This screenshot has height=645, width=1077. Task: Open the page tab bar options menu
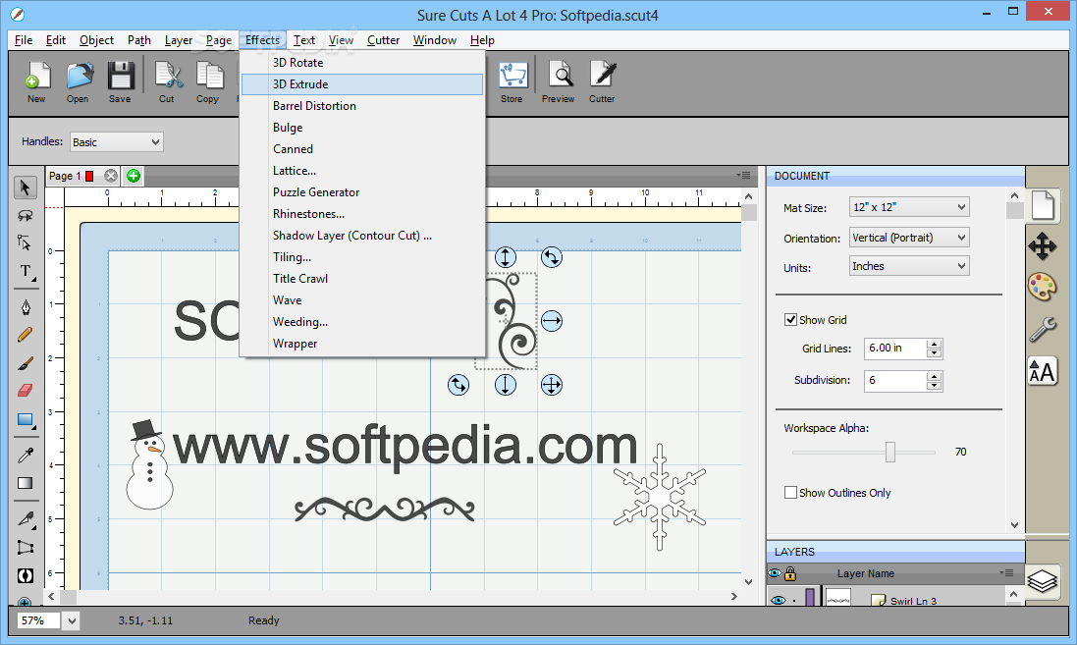(744, 176)
